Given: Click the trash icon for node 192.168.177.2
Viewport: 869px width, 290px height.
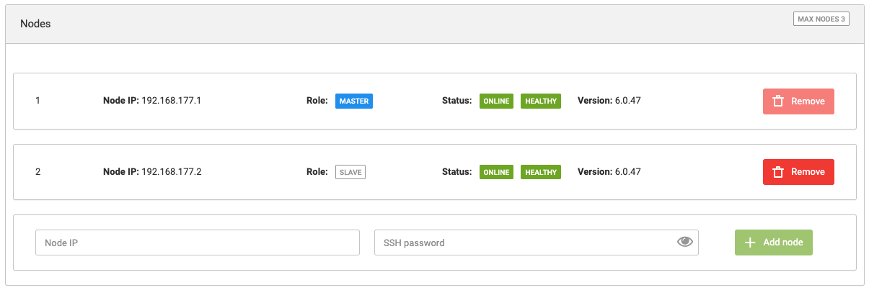Looking at the screenshot, I should [x=778, y=172].
